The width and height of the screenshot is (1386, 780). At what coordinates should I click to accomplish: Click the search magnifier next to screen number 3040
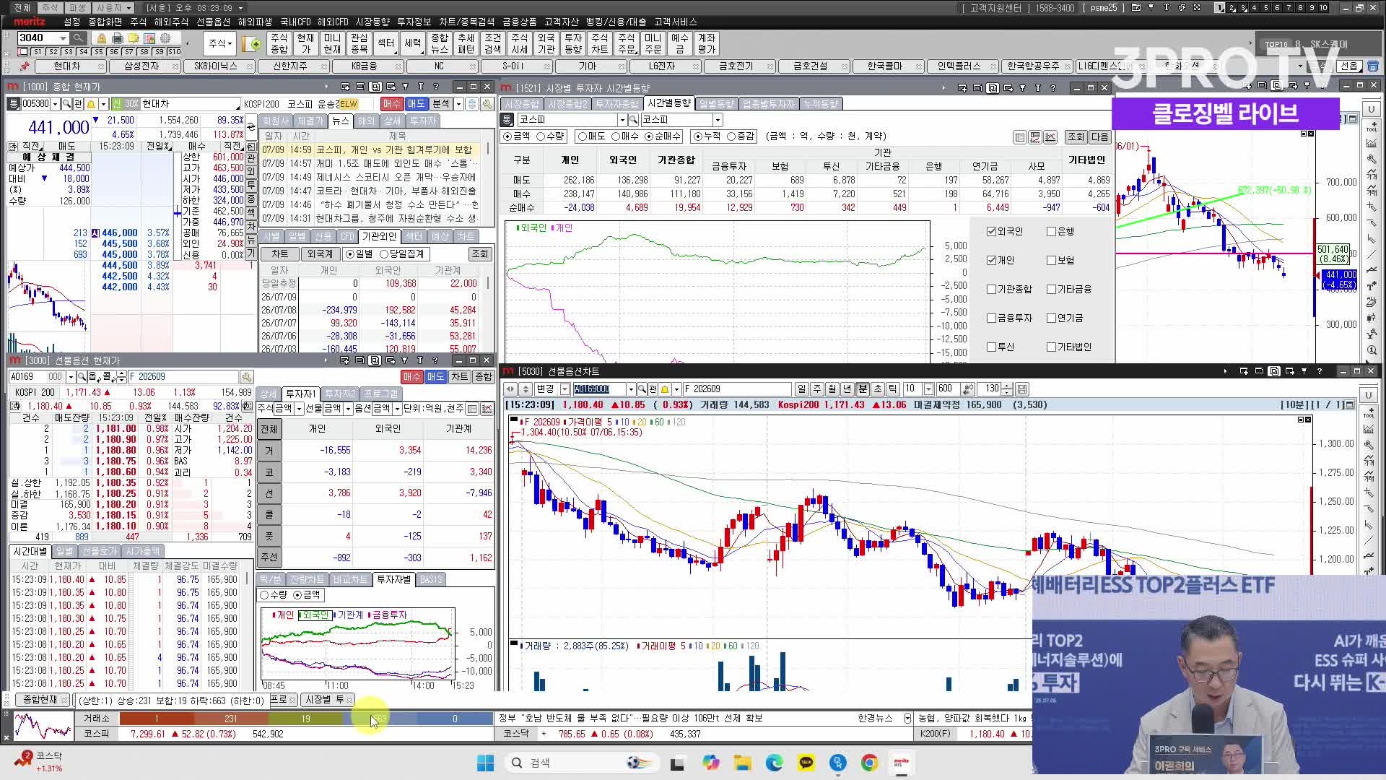tap(78, 38)
